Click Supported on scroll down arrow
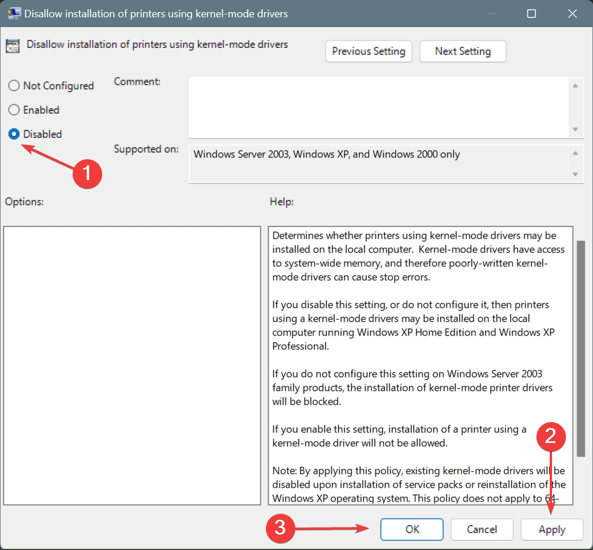The height and width of the screenshot is (550, 593). point(575,174)
